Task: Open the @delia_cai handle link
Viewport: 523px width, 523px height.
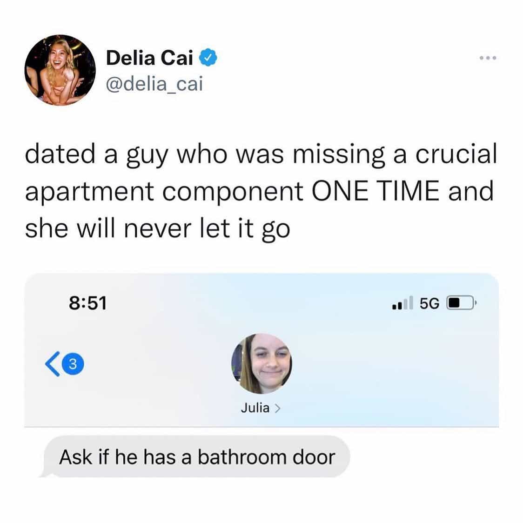Action: 154,84
